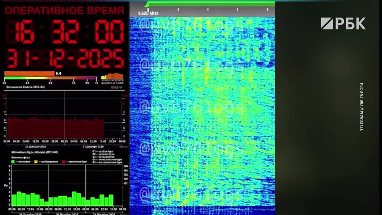Screen dimensions: 382x215
Task: Click the 4.625 MHz frequency label
Action: point(148,14)
